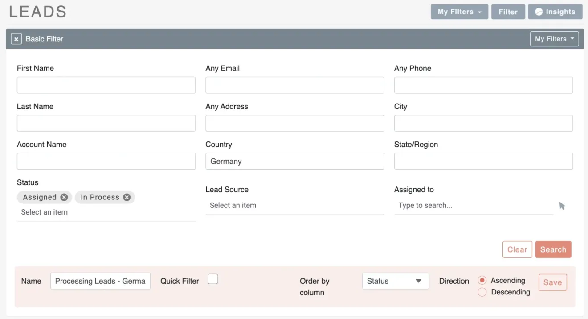This screenshot has height=319, width=588.
Task: Enable the Quick Filter checkbox
Action: point(213,278)
